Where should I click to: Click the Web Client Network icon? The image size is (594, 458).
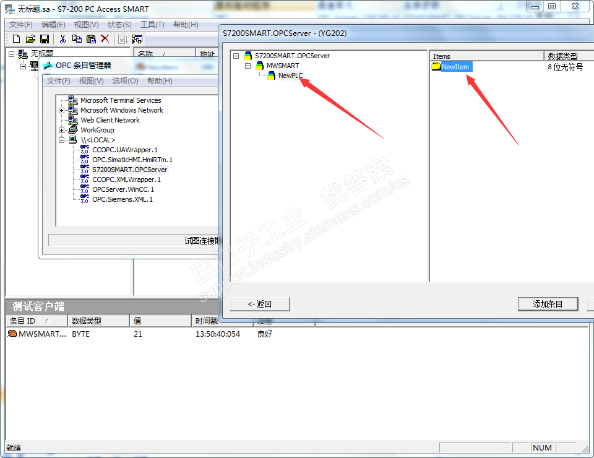point(73,120)
